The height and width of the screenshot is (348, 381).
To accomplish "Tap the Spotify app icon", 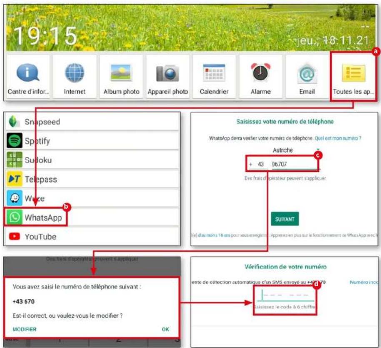I will pyautogui.click(x=14, y=140).
